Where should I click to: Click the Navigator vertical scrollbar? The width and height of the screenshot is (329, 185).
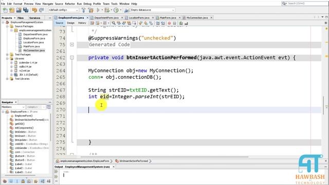click(x=50, y=127)
